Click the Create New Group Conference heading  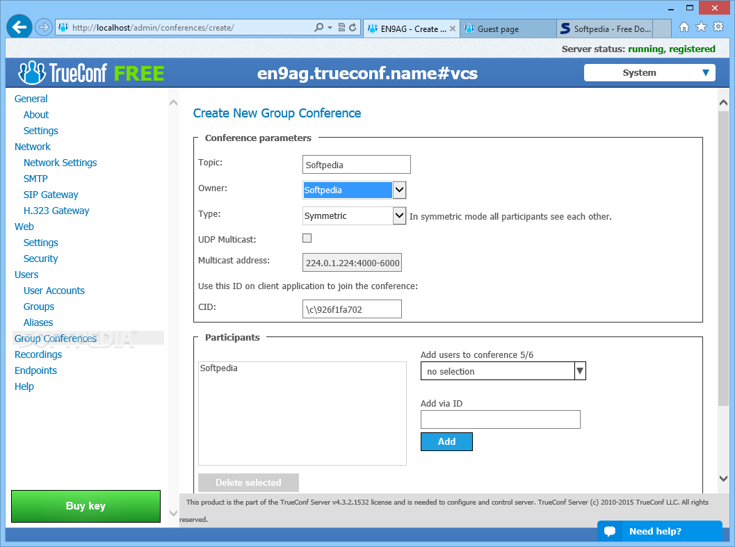coord(277,113)
